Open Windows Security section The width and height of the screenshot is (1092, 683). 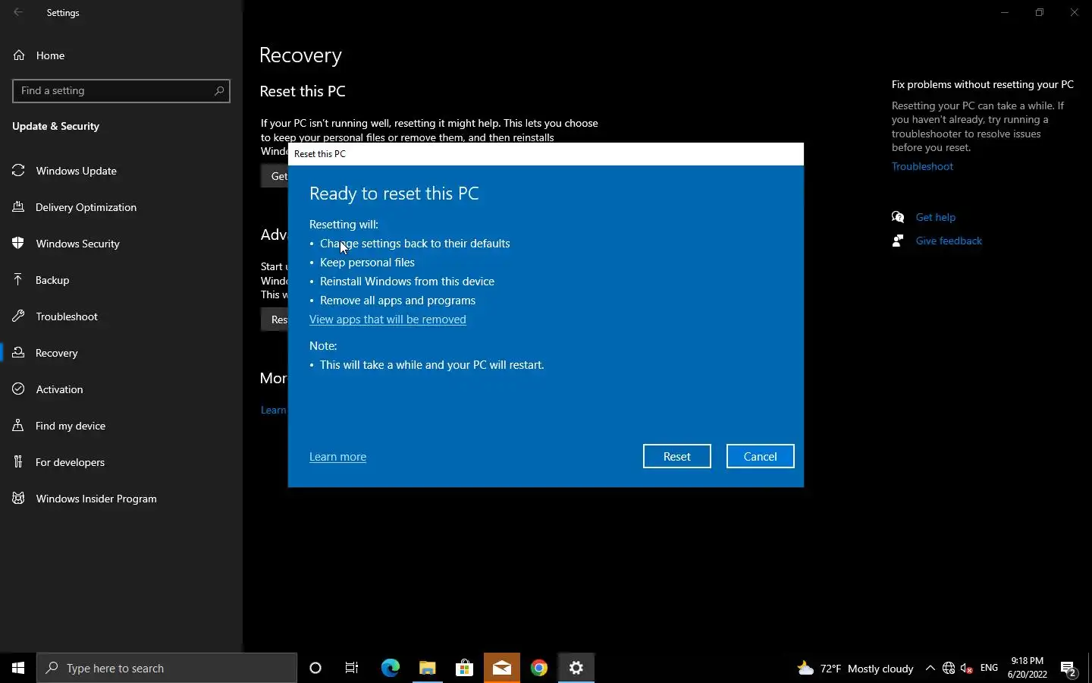(121, 244)
